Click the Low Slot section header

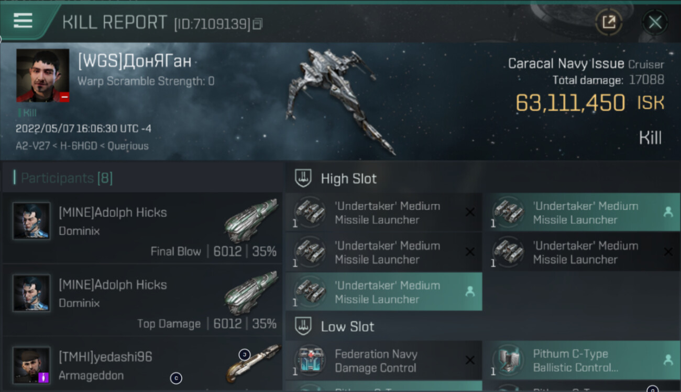[x=347, y=327]
